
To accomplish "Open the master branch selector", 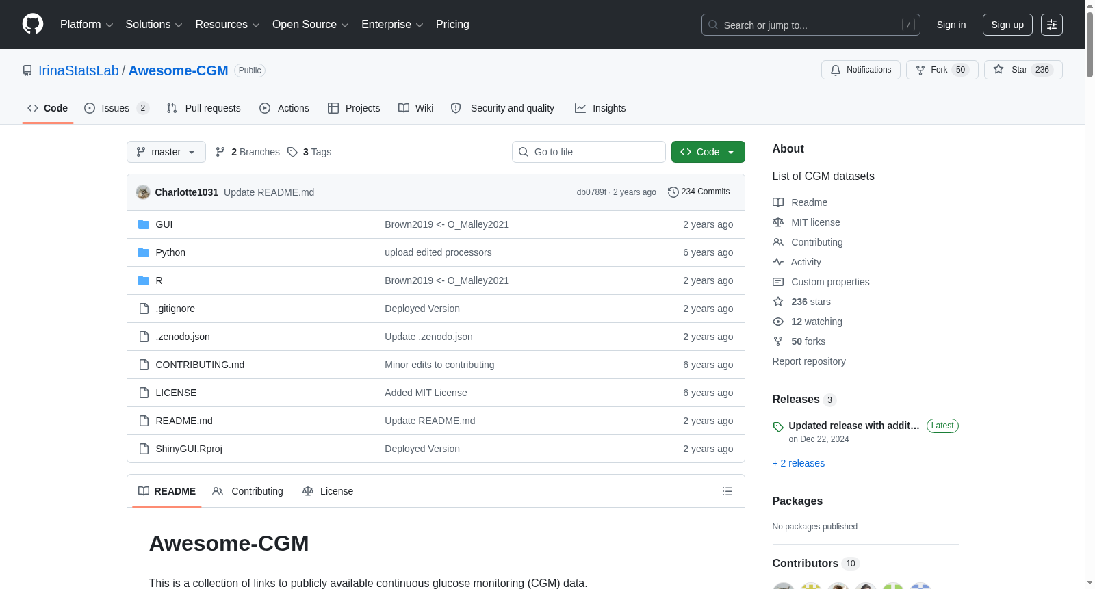I will (166, 152).
